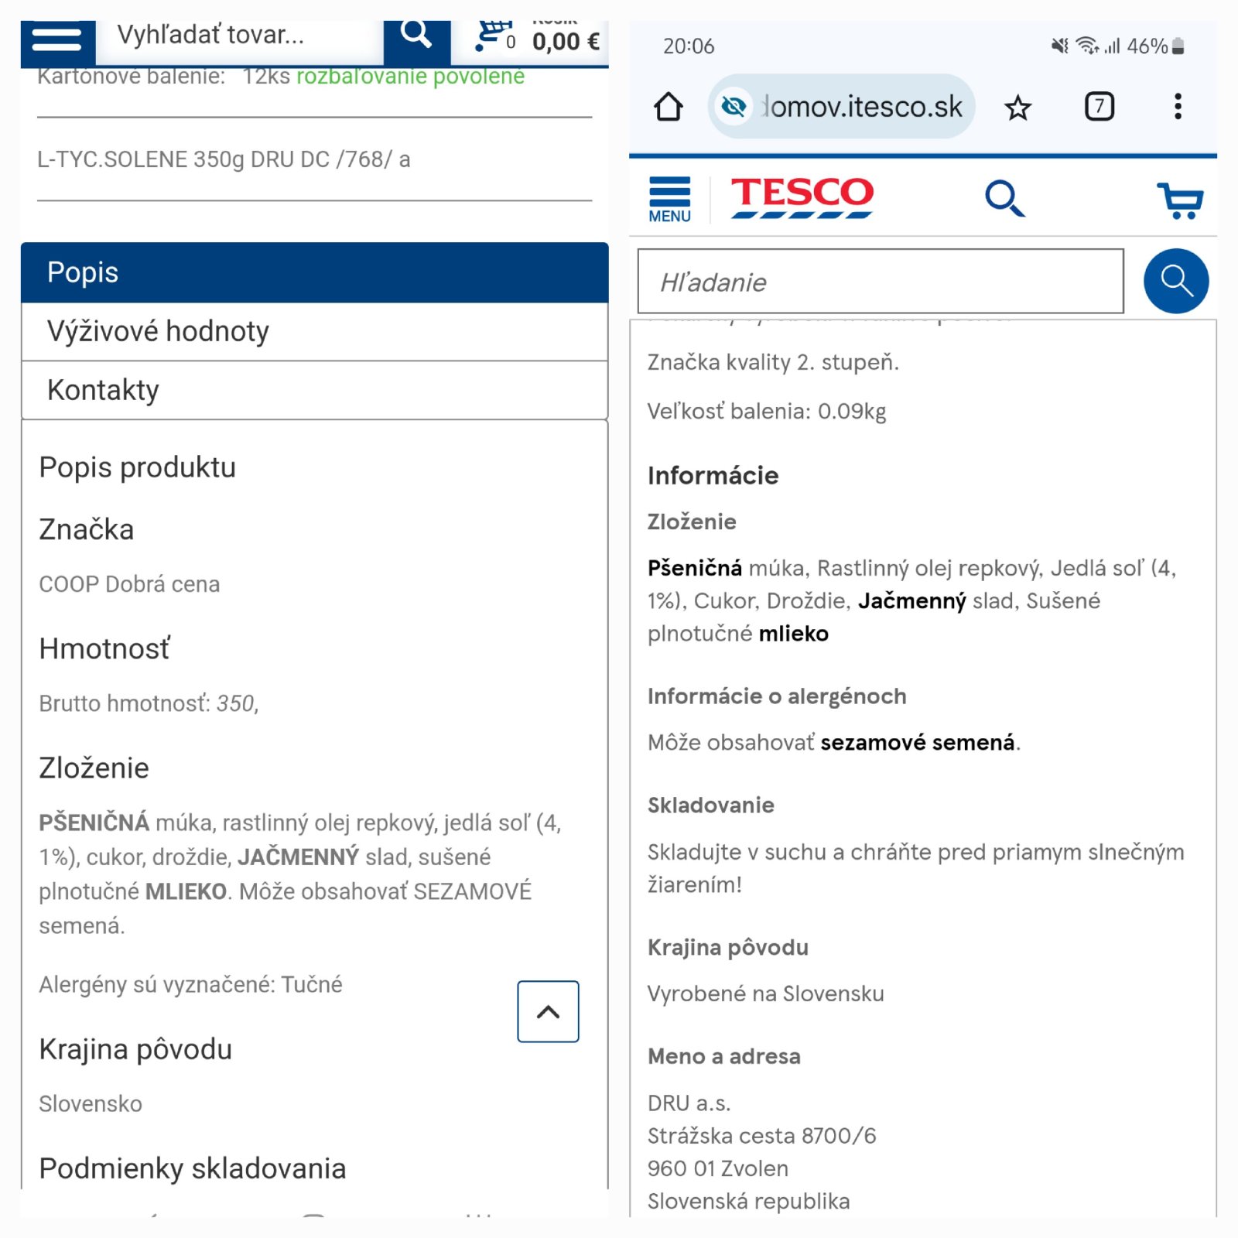
Task: Select the Popis tab
Action: pos(314,272)
